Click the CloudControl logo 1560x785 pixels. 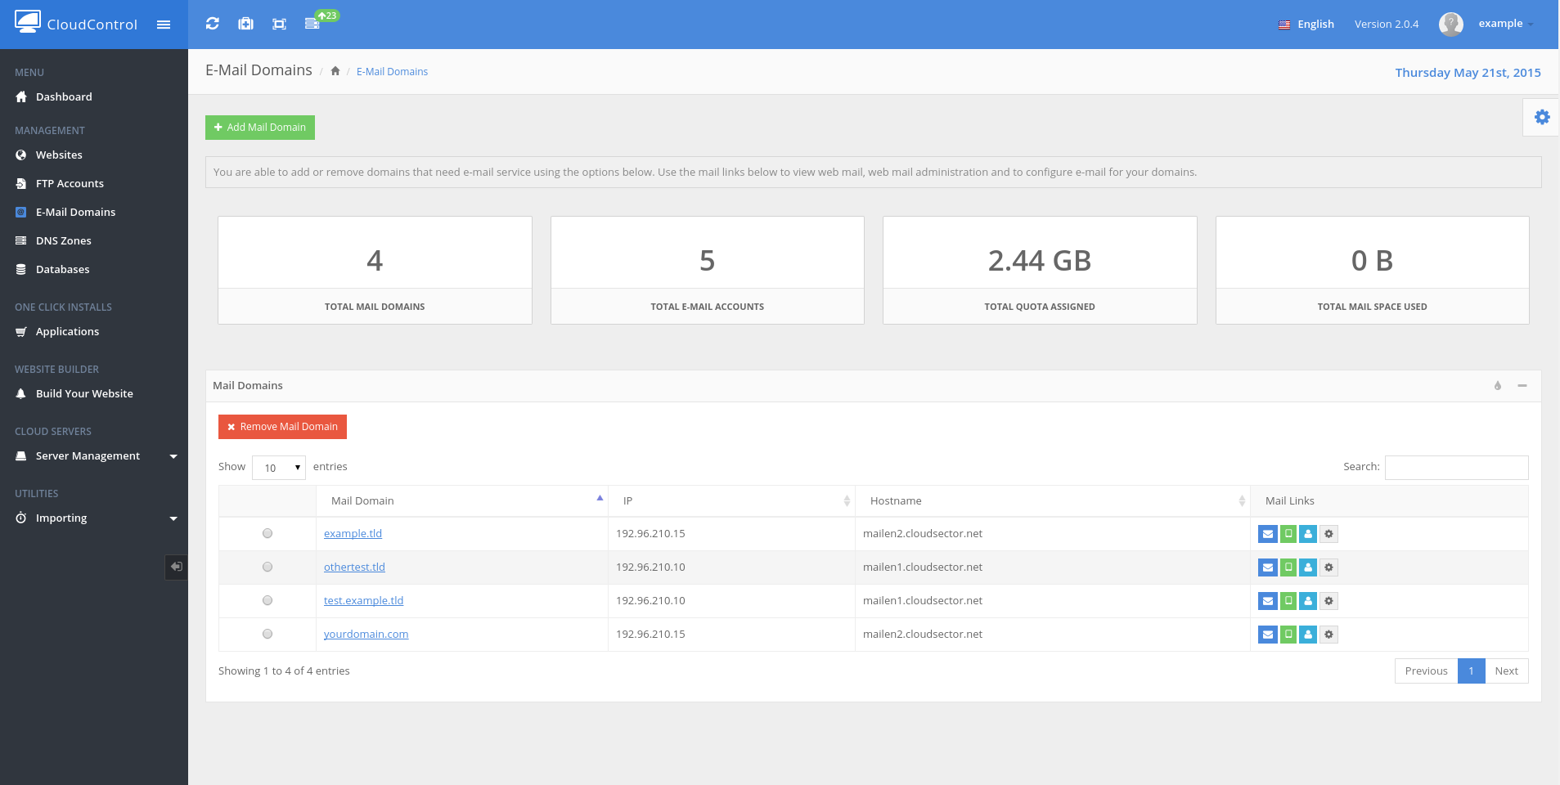click(75, 23)
